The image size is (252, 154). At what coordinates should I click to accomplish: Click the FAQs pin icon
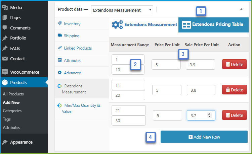click(5, 48)
